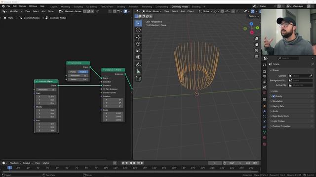Open Modifier properties wrench tab
The height and width of the screenshot is (177, 316).
tap(265, 111)
